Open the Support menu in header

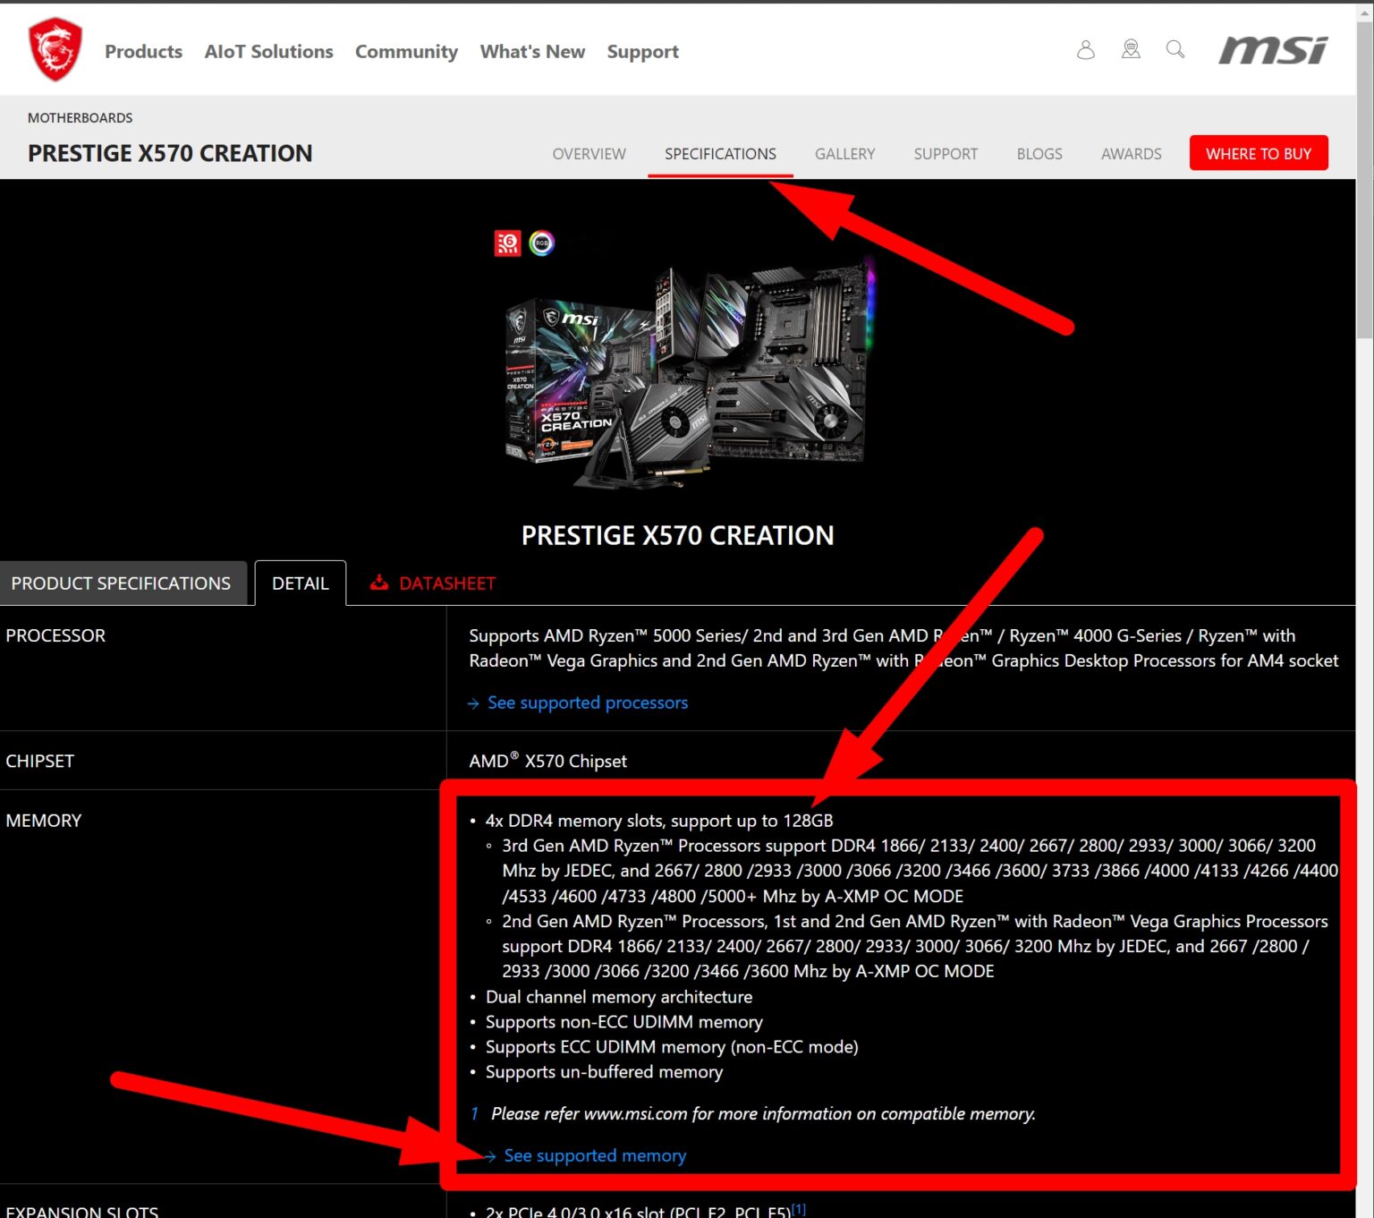[642, 52]
